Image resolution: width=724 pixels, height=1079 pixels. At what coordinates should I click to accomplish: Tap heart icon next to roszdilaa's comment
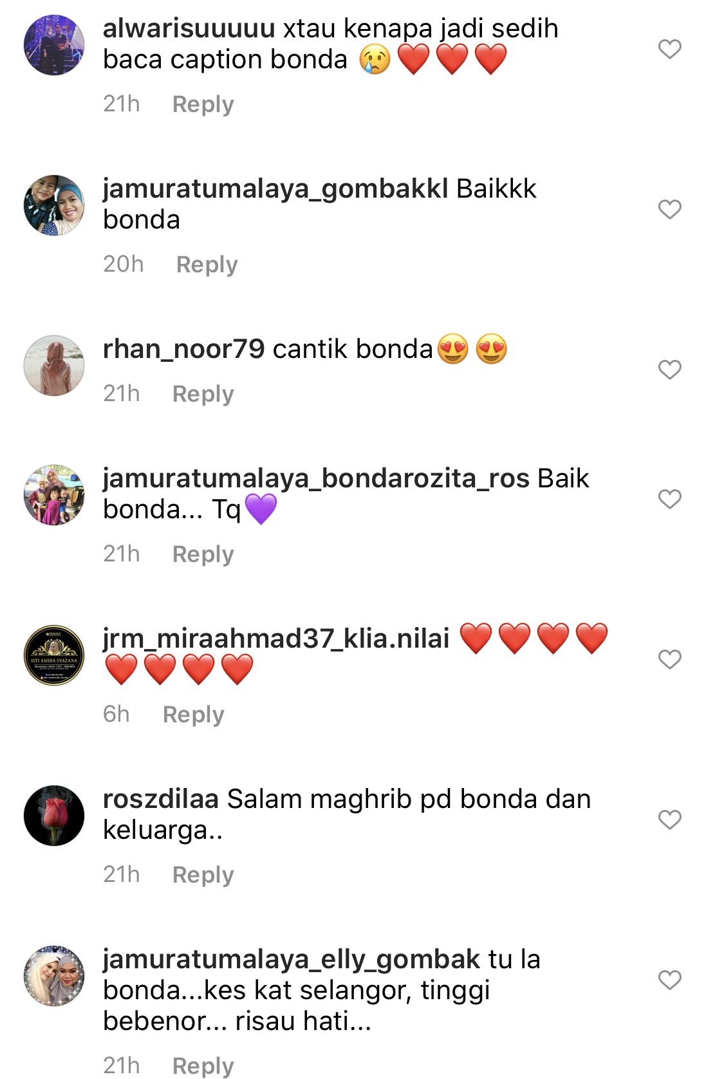click(669, 820)
